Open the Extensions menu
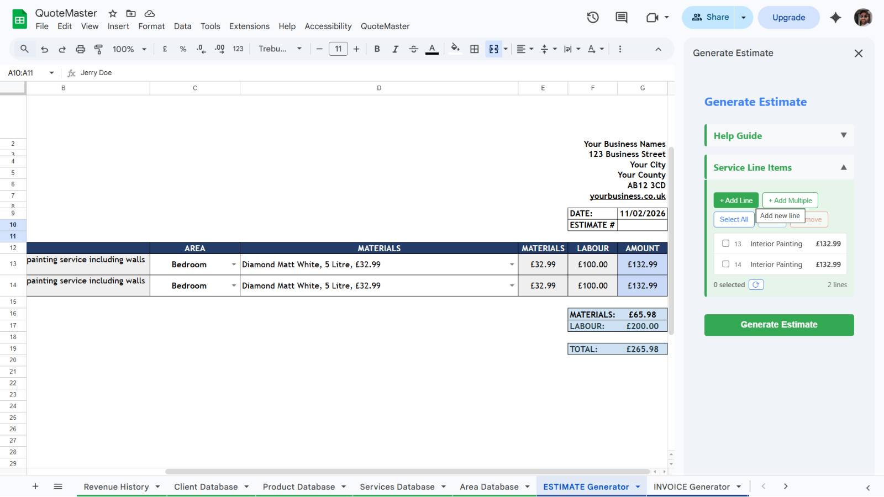Viewport: 884px width, 497px height. point(249,26)
